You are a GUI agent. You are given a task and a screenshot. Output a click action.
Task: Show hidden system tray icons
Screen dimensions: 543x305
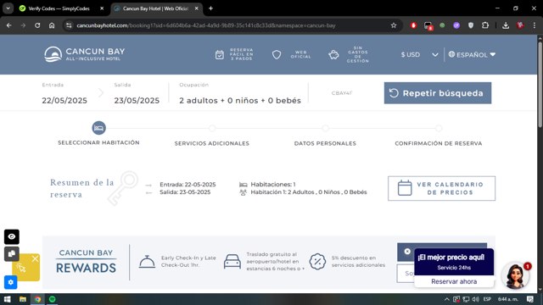(447, 299)
